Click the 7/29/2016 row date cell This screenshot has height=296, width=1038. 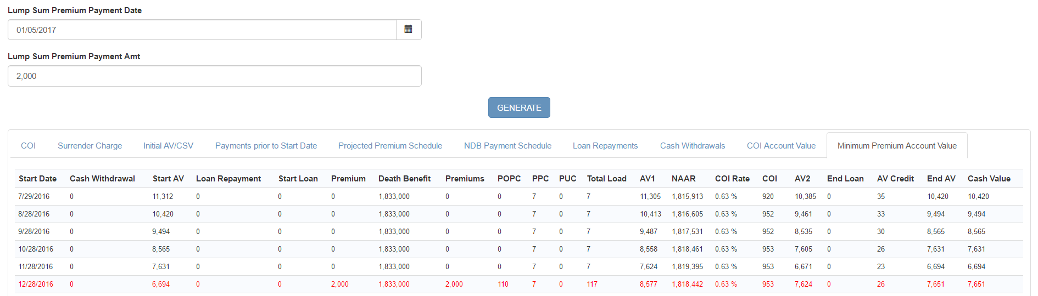34,197
